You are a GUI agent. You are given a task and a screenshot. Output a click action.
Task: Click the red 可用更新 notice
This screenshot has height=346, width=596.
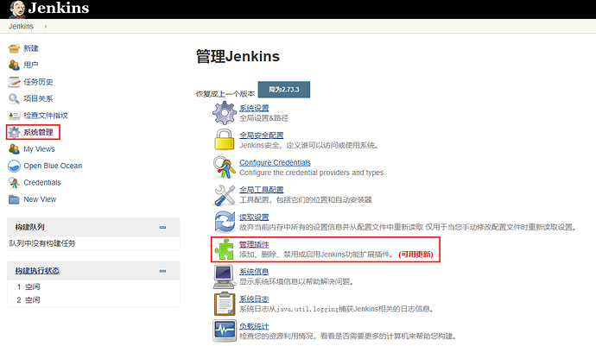[415, 254]
